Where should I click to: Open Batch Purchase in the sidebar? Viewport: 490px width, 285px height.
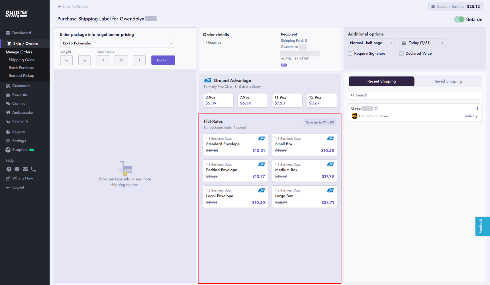coord(21,68)
